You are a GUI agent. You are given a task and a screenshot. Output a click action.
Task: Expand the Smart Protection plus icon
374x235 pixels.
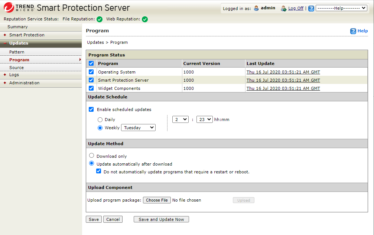pos(5,35)
